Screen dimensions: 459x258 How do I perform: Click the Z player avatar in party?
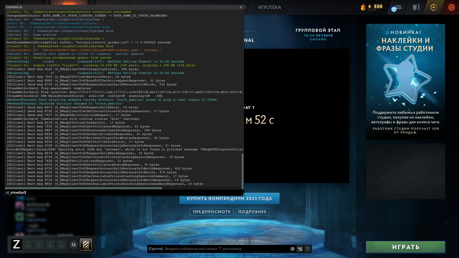[x=16, y=245]
